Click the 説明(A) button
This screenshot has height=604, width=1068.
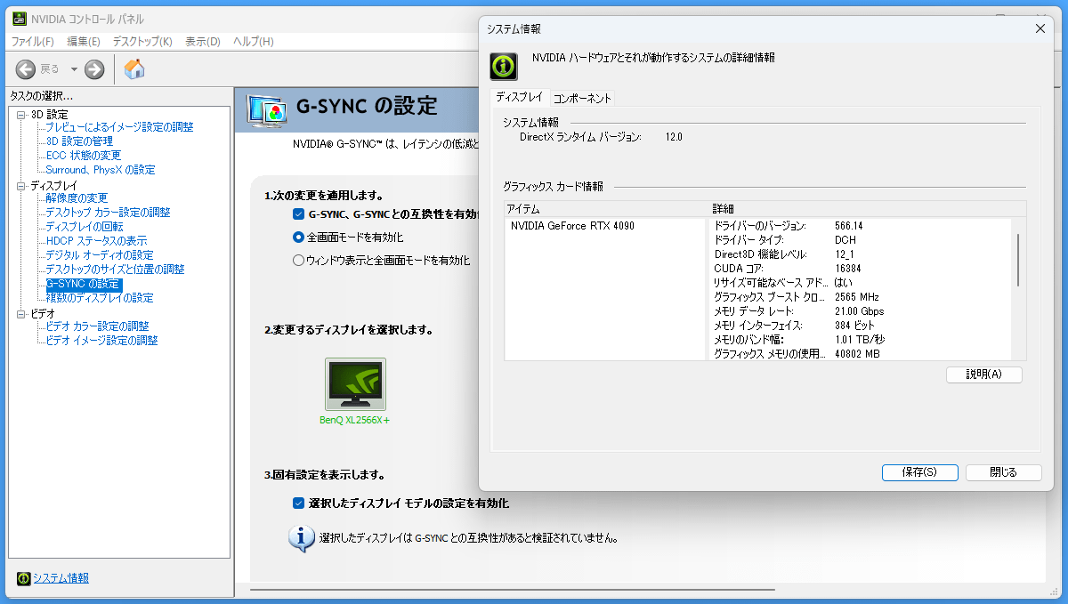tap(984, 374)
